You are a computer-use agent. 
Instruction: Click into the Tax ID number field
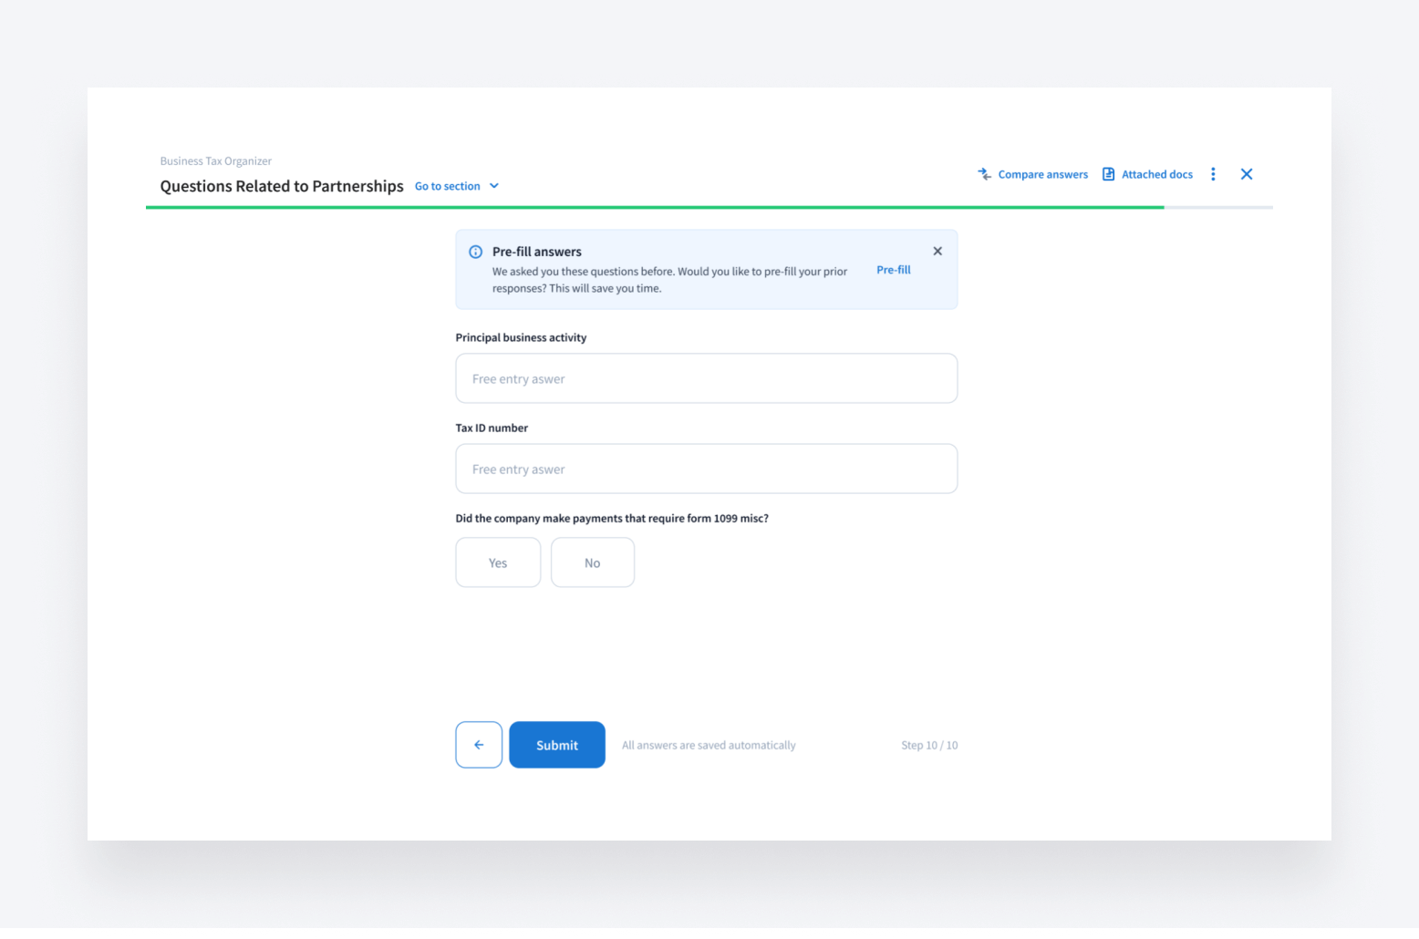(x=706, y=469)
